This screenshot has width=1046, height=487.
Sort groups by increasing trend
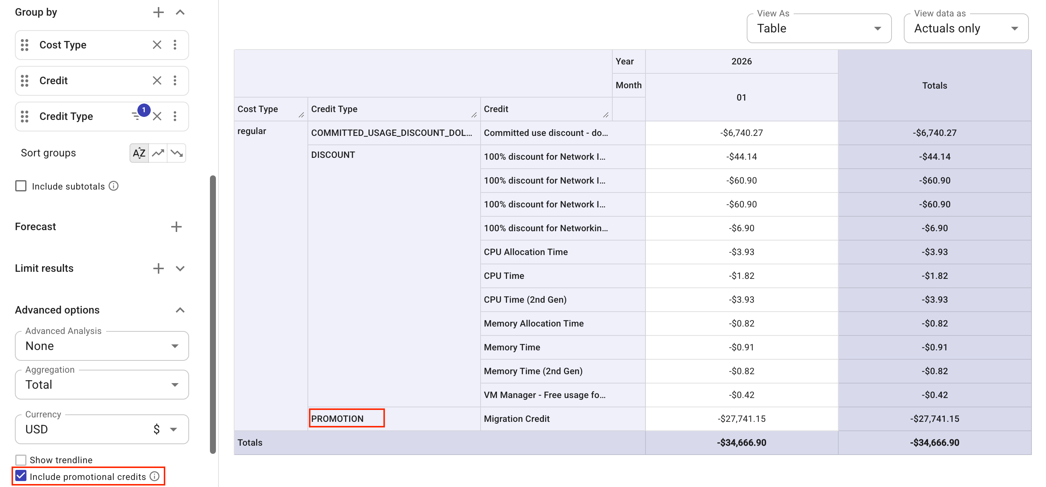click(157, 153)
